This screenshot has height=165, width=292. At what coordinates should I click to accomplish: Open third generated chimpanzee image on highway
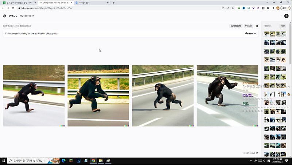pyautogui.click(x=163, y=96)
